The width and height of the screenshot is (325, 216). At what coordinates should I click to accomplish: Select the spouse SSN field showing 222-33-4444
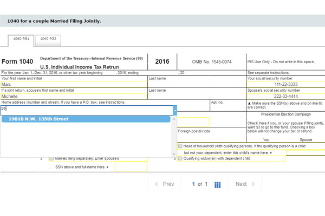286,96
